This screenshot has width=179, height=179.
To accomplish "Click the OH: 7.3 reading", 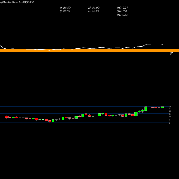I will coord(122,11).
